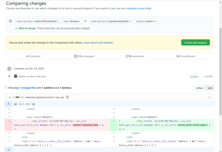Click the page vertical scrollbar
The height and width of the screenshot is (152, 222).
(221, 71)
